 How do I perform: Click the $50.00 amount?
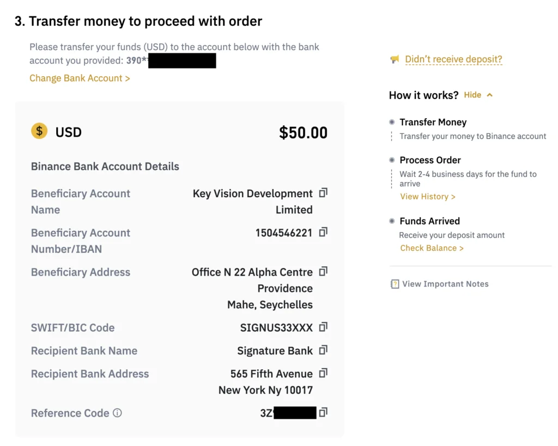[303, 132]
